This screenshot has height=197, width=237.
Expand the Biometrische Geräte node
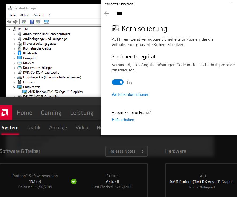[x=14, y=49]
